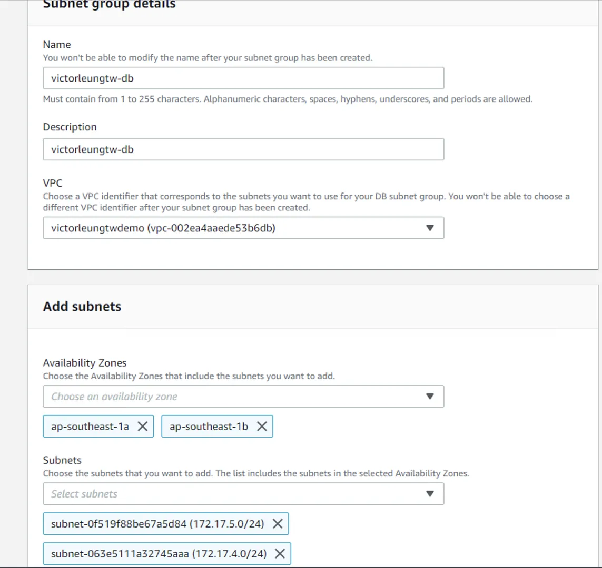The width and height of the screenshot is (602, 568).
Task: Select the ap-southeast-1a chip label
Action: (90, 427)
